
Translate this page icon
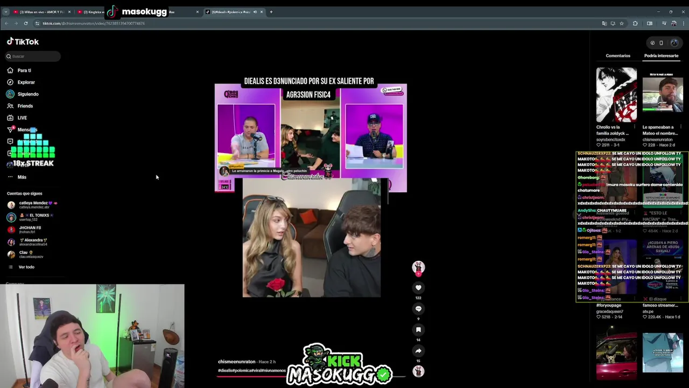point(604,23)
